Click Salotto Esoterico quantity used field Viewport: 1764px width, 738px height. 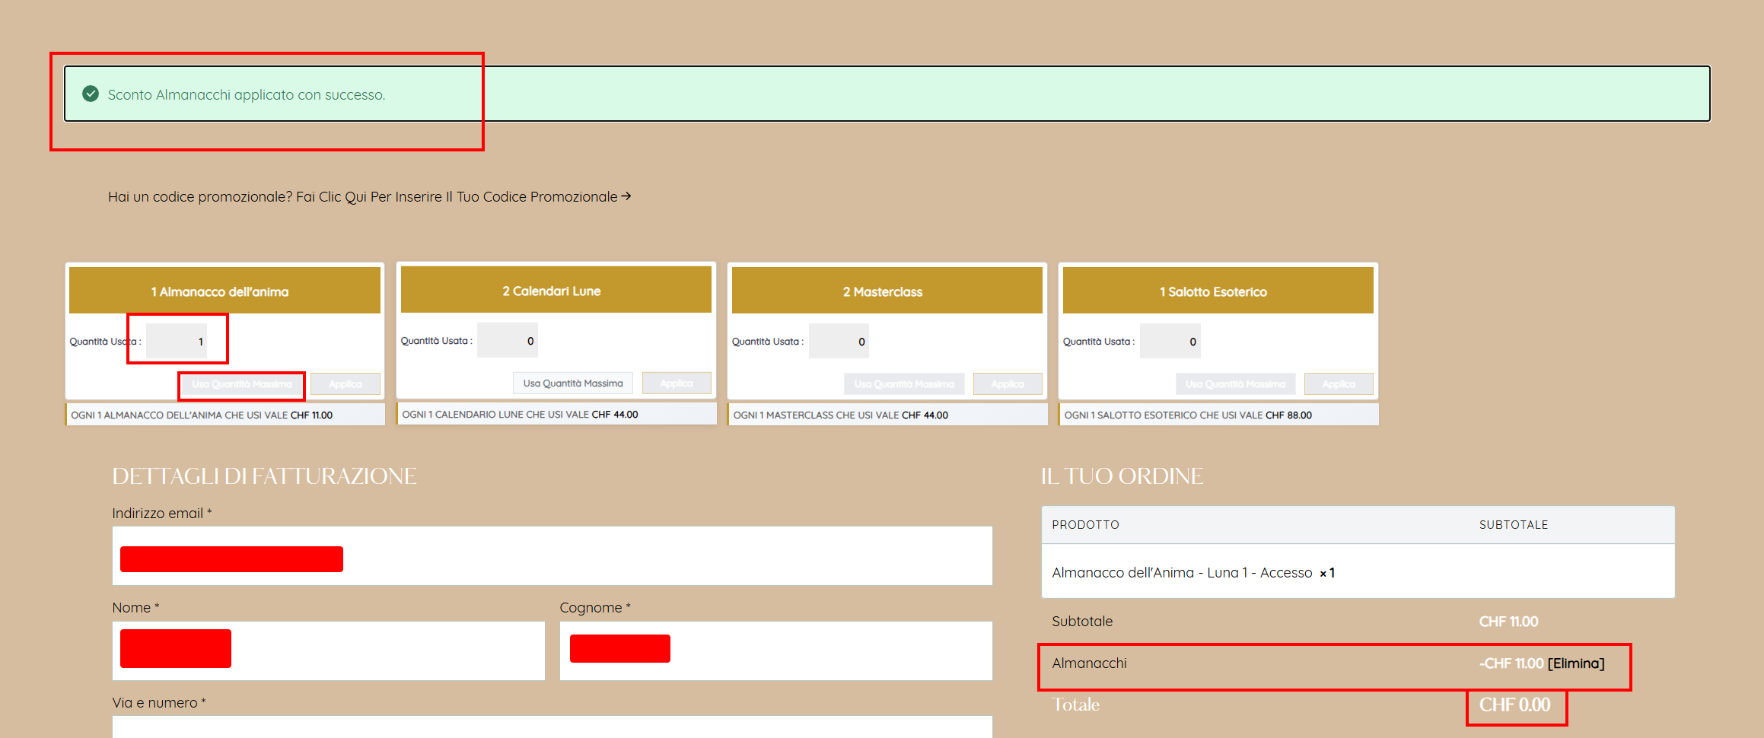(1170, 342)
